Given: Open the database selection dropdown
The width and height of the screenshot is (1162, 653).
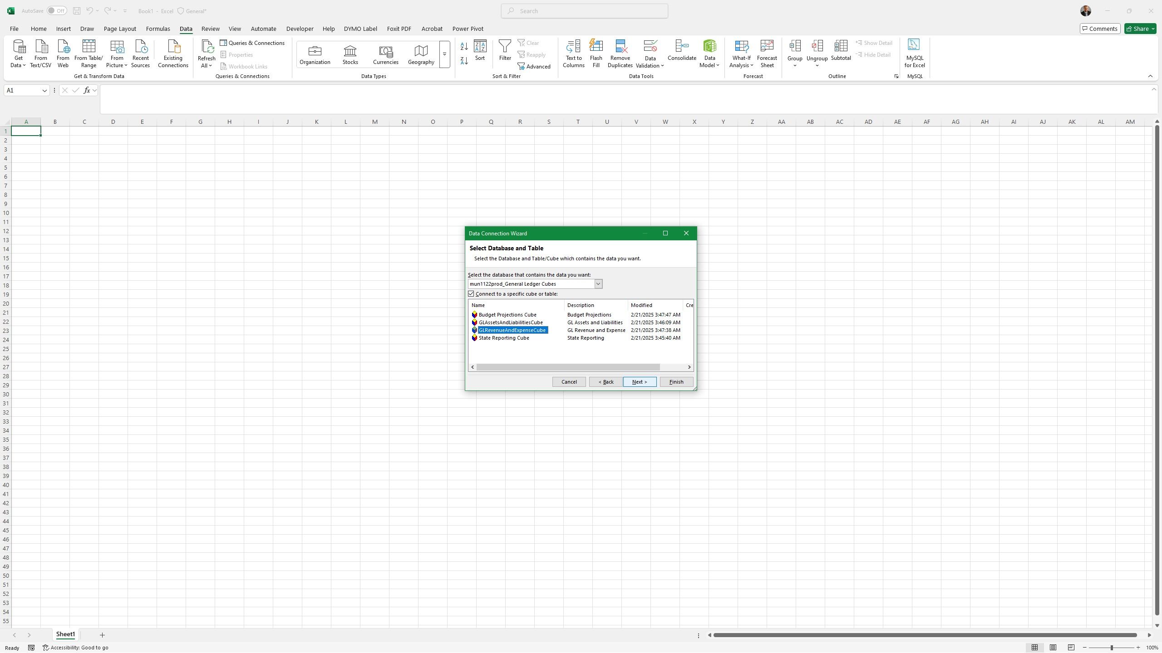Looking at the screenshot, I should (598, 284).
